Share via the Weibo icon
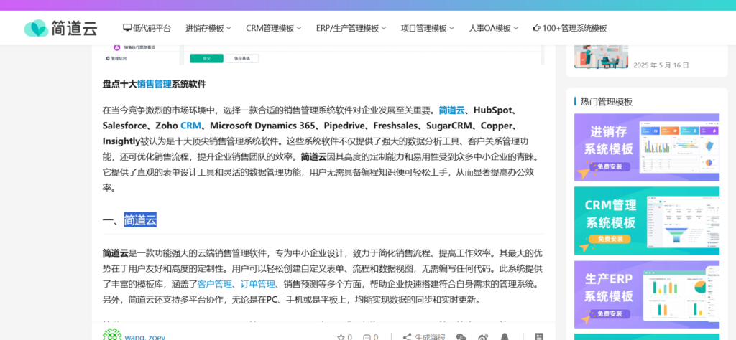The image size is (736, 340). 483,336
